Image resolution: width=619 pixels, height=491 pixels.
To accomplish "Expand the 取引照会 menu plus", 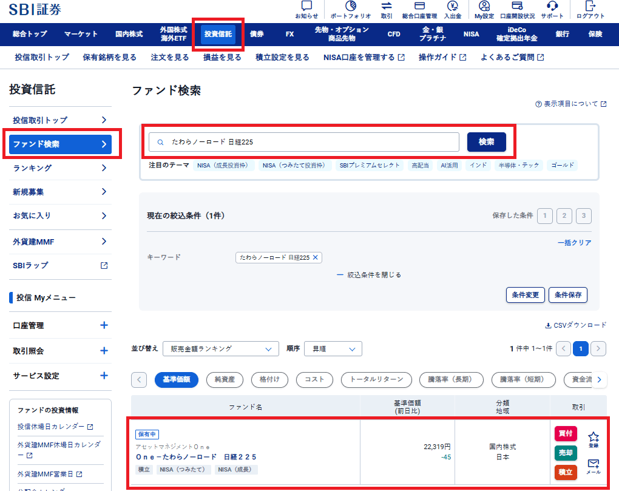I will point(104,350).
